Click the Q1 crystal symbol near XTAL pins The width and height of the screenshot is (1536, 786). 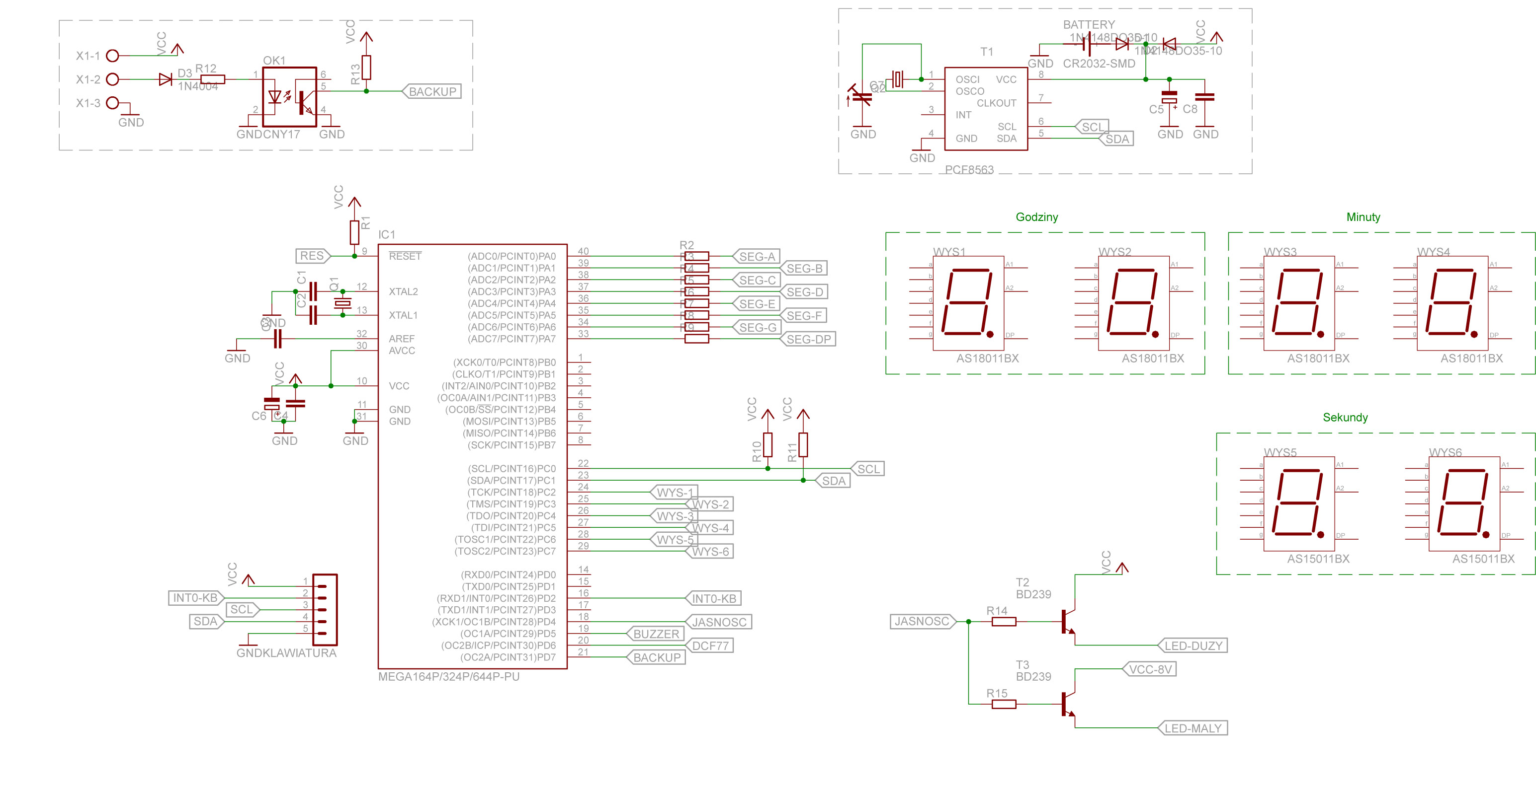(343, 303)
